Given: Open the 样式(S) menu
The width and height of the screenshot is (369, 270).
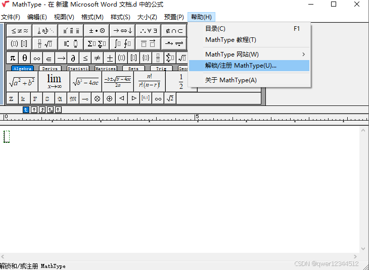Looking at the screenshot, I should [120, 17].
